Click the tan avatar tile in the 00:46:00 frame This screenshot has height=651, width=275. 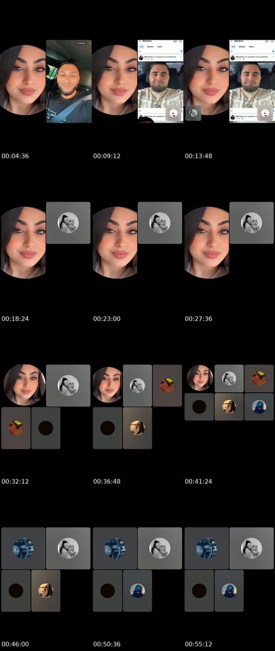46,590
